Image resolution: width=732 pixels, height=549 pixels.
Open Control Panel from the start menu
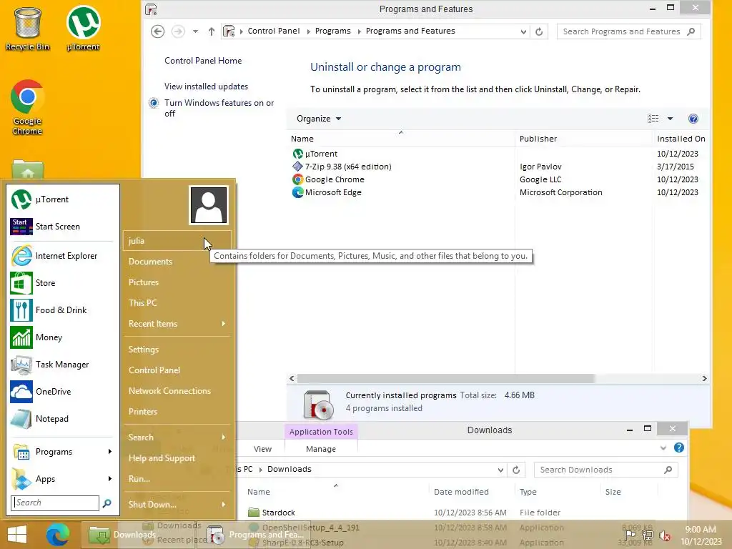coord(177,370)
